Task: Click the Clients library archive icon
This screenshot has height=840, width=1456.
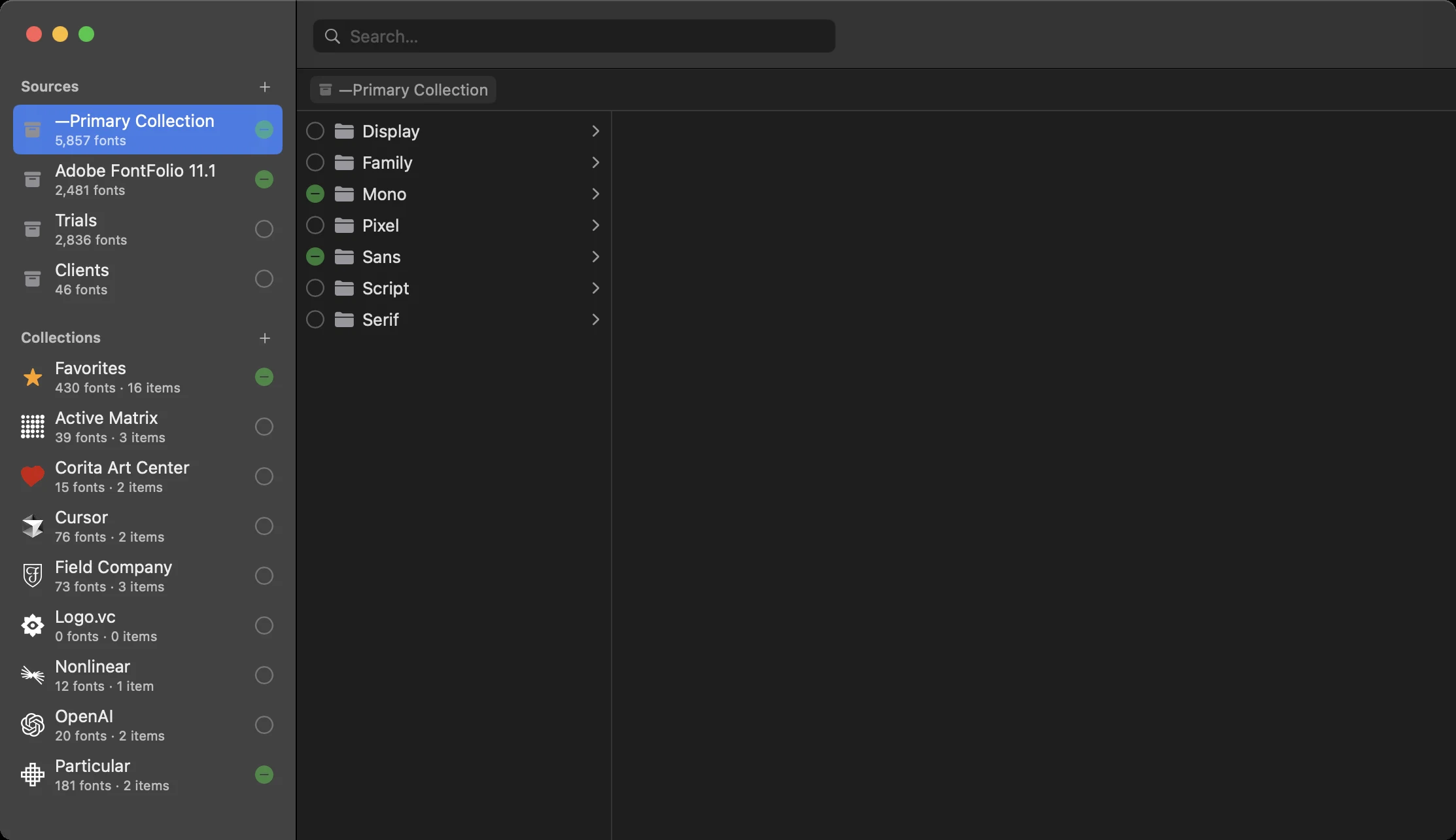Action: (x=32, y=279)
